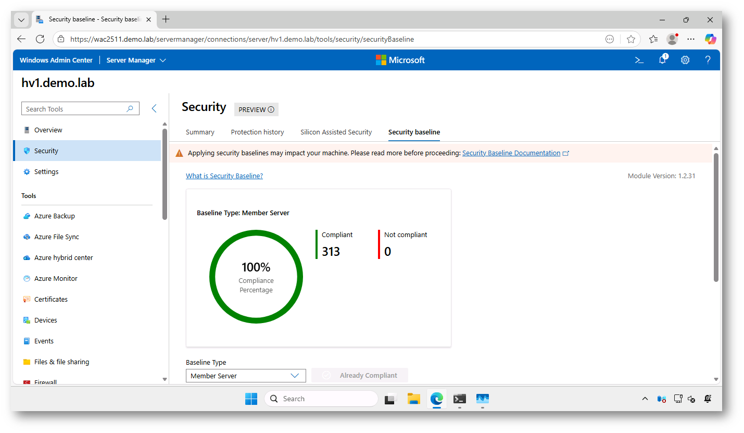Open the Security Baseline Documentation link
Screen dimensions: 744x433
point(511,153)
